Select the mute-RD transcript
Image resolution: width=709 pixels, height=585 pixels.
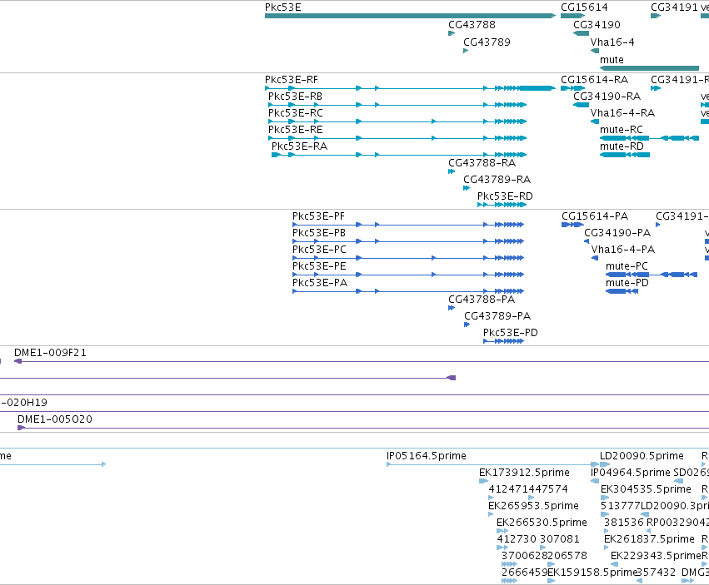(x=625, y=155)
